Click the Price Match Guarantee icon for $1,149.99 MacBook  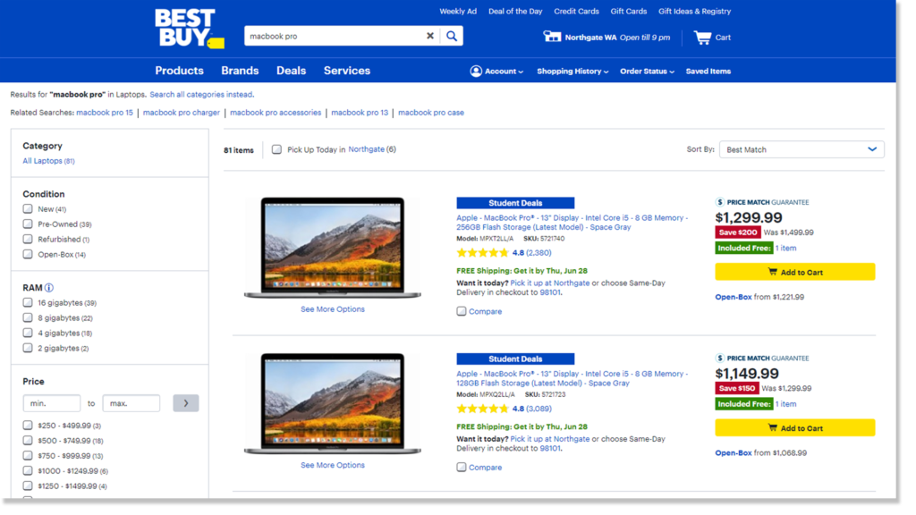point(720,358)
